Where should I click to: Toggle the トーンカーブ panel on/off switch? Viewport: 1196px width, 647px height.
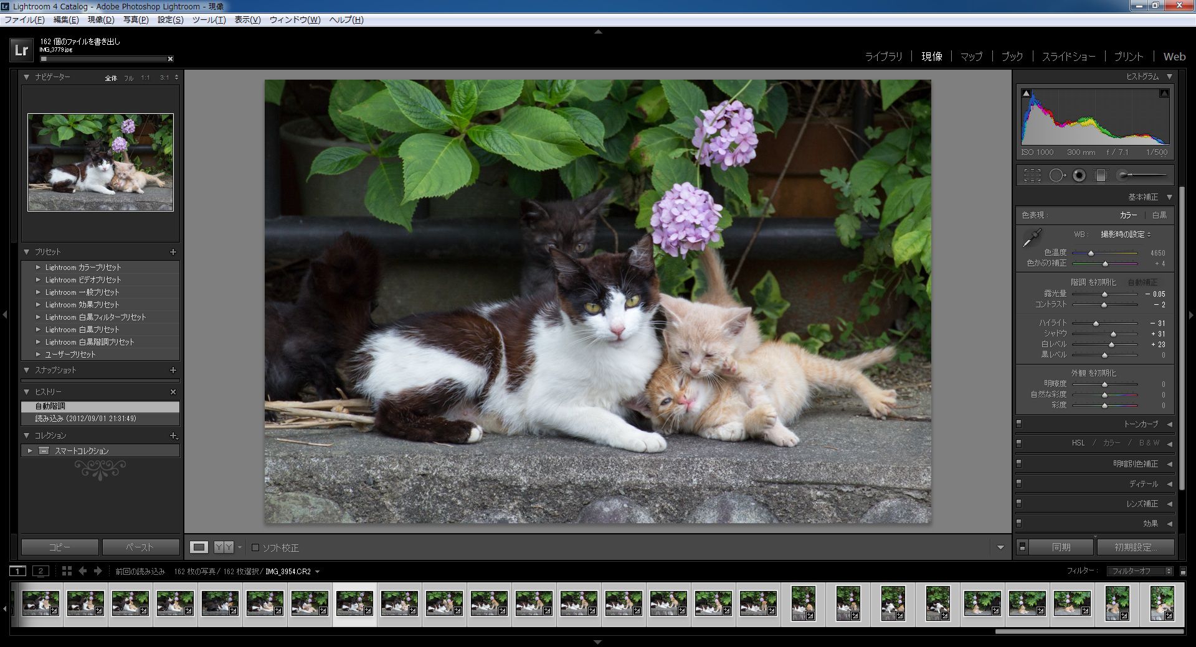[x=1019, y=424]
